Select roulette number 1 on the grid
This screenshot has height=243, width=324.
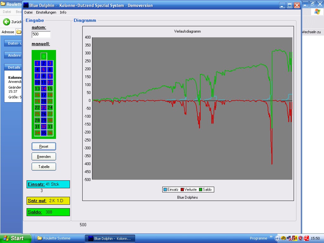(37, 63)
